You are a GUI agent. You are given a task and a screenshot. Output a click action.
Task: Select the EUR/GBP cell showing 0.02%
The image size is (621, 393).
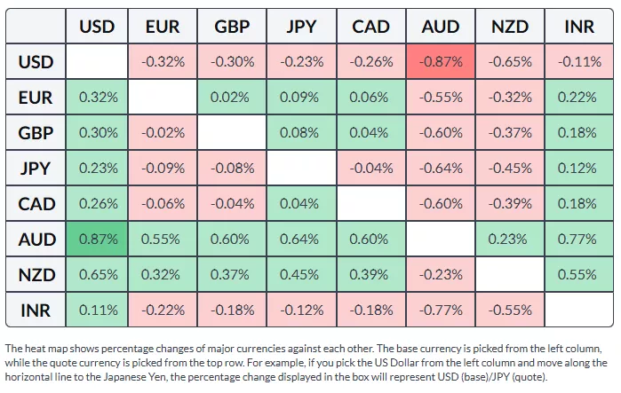pyautogui.click(x=232, y=98)
